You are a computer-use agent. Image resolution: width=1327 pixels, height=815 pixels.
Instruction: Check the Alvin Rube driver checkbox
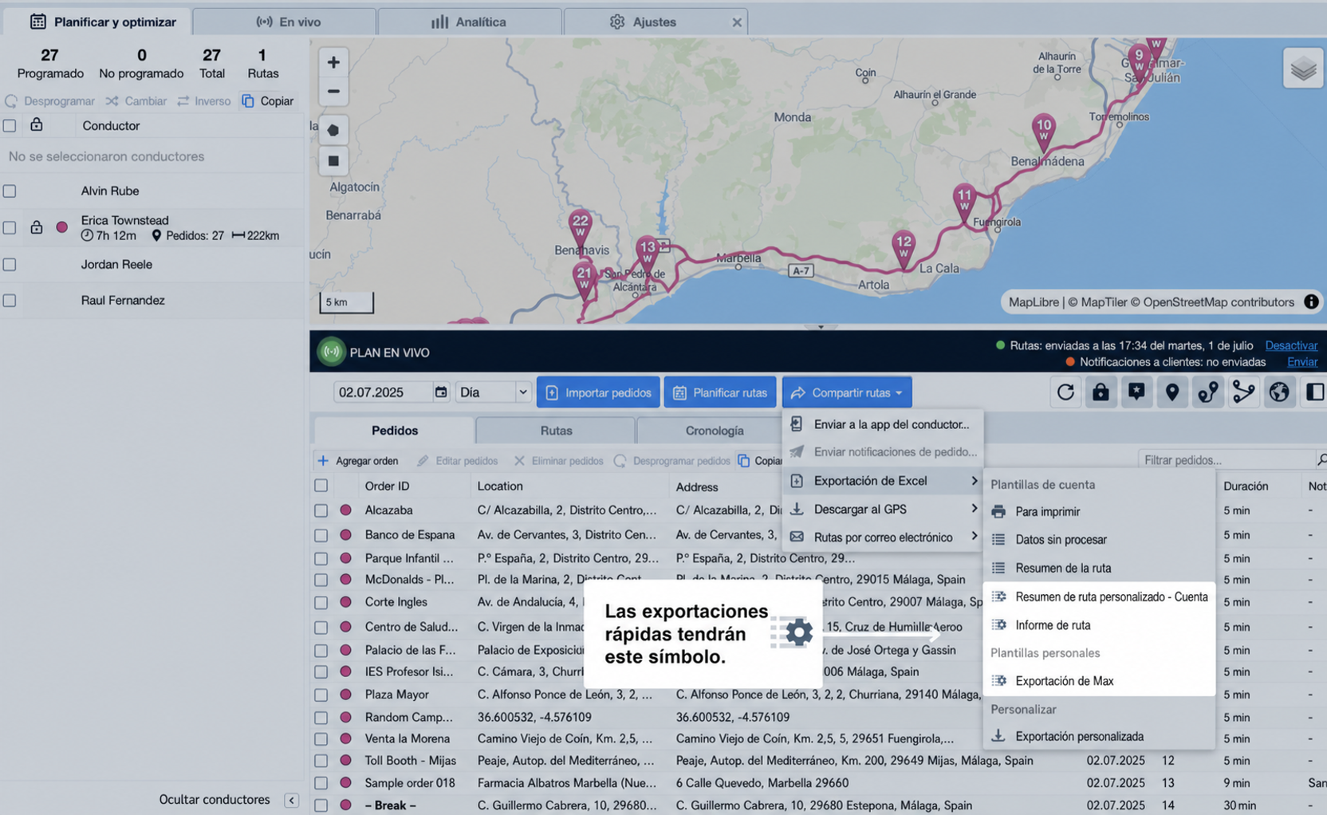pos(10,191)
